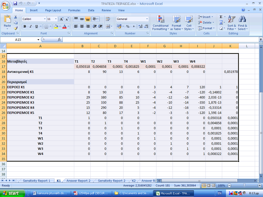Align text to the left
This screenshot has width=263, height=197.
coord(76,26)
